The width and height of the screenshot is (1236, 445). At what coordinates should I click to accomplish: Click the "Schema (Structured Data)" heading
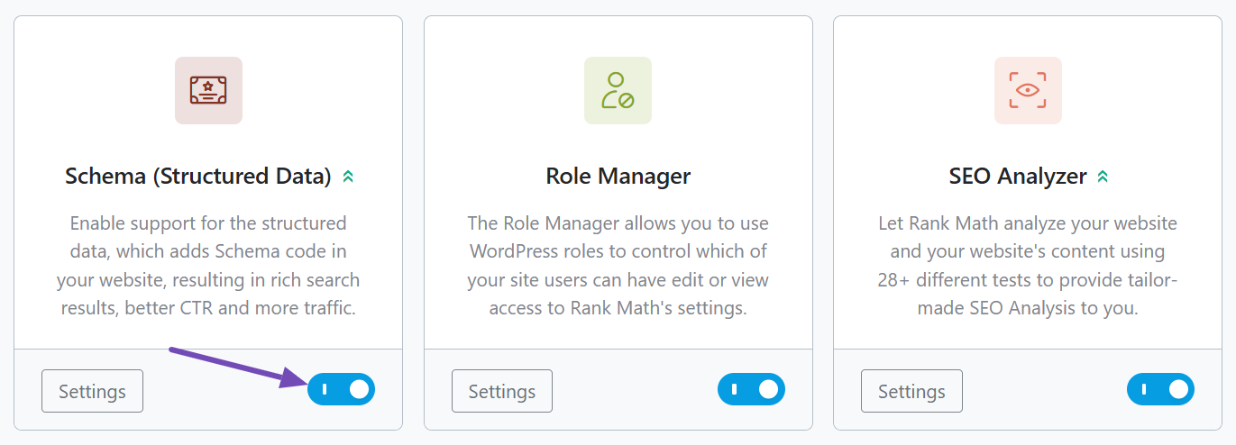(198, 176)
